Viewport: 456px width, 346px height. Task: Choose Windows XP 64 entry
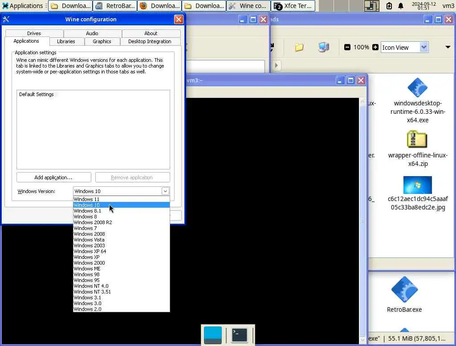121,252
